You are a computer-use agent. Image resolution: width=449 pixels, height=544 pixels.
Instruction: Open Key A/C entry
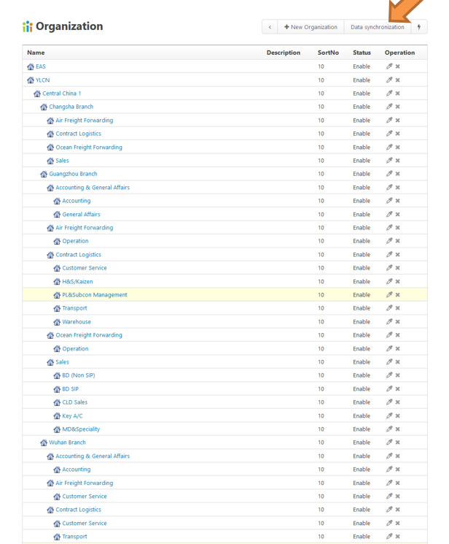pyautogui.click(x=72, y=415)
